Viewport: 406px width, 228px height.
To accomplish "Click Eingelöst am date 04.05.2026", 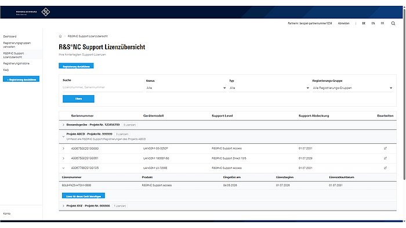I will point(230,186).
